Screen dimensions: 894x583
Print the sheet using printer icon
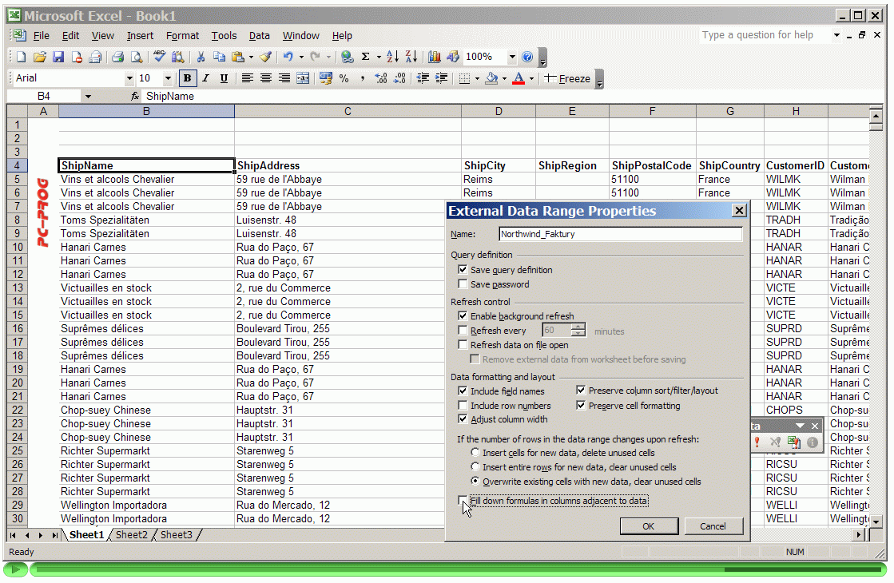pyautogui.click(x=118, y=57)
